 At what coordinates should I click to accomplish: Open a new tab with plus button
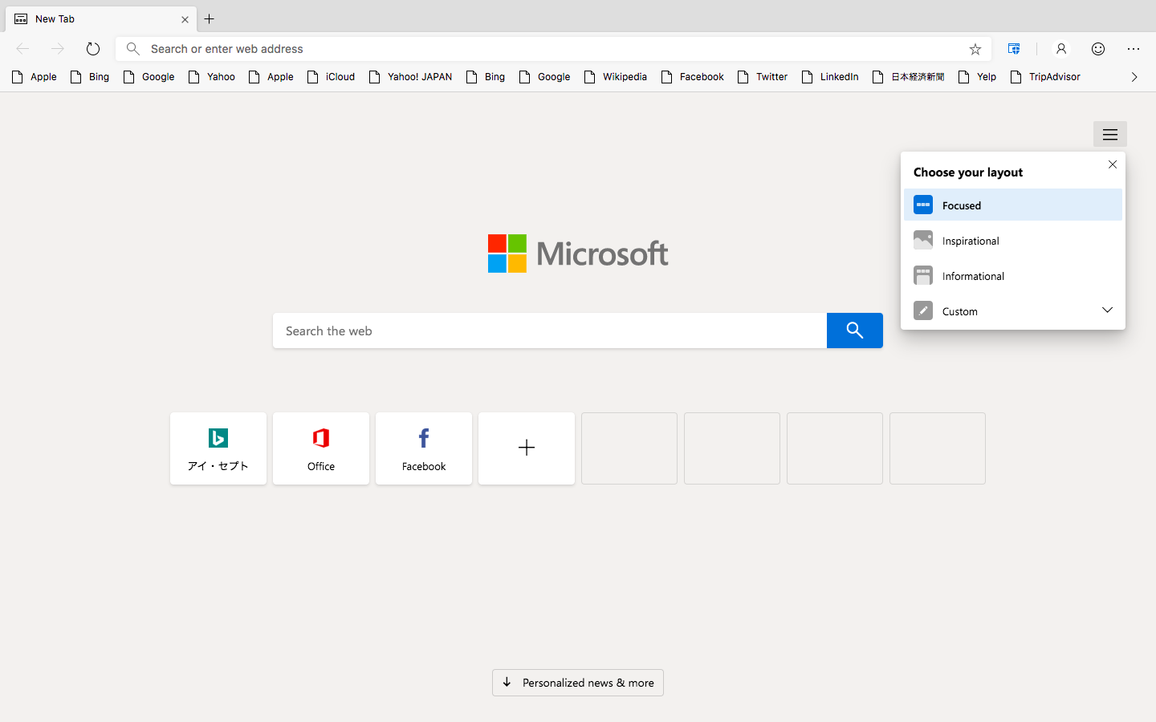pos(210,18)
